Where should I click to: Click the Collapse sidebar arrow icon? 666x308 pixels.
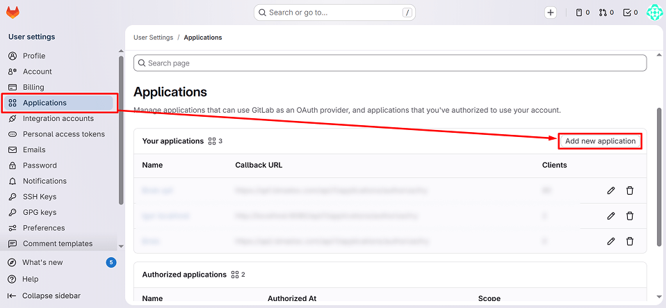[12, 295]
